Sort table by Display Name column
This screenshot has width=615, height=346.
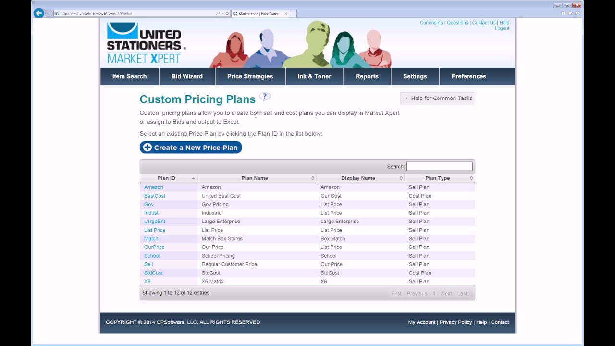tap(360, 178)
